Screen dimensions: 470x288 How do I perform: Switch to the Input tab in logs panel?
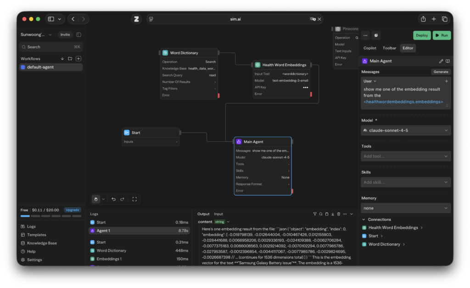pyautogui.click(x=218, y=214)
